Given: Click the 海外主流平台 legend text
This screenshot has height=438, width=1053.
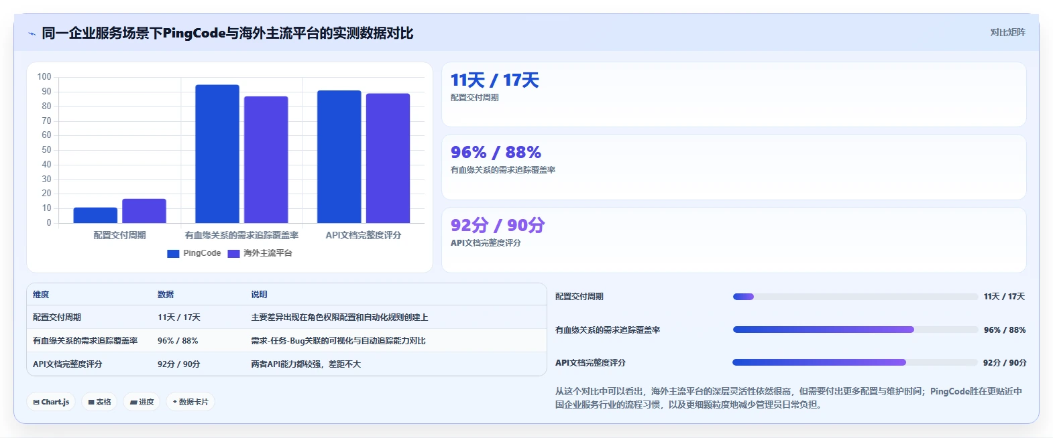Looking at the screenshot, I should [268, 253].
